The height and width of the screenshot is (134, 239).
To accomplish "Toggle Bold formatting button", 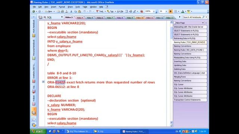I will pyautogui.click(x=171, y=12).
